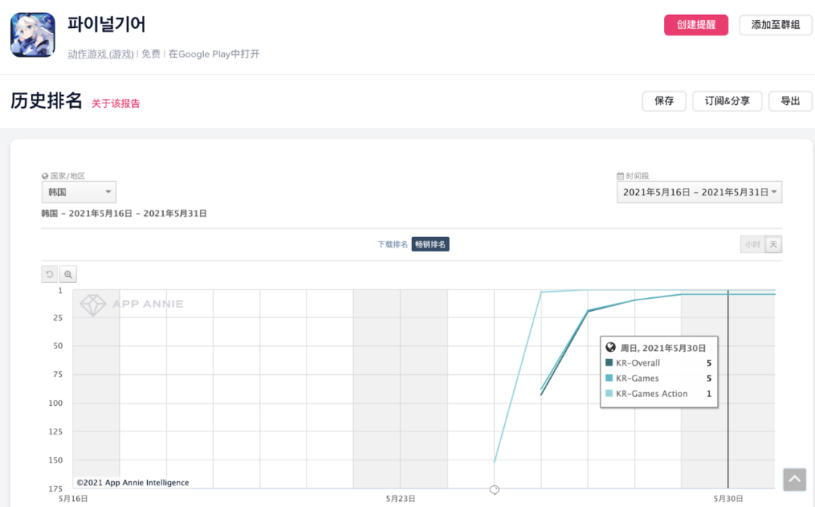The height and width of the screenshot is (507, 815).
Task: Click the globe icon beside 国家/地区
Action: tap(45, 176)
